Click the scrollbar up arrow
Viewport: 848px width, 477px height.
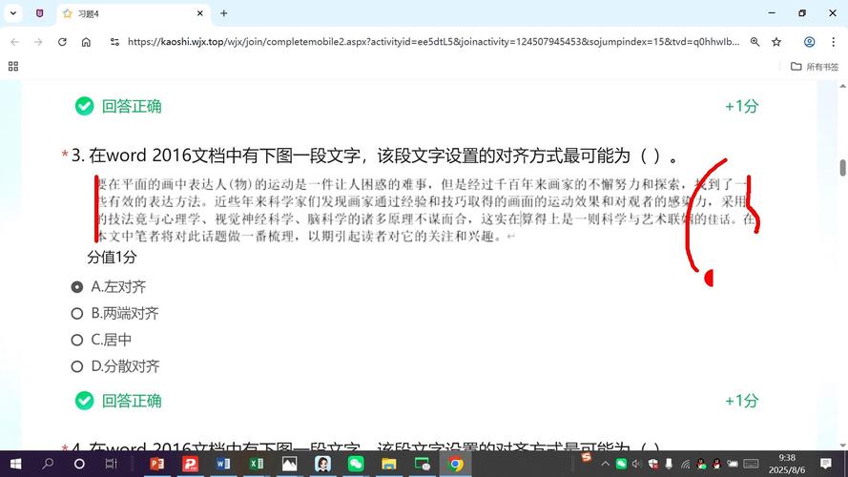point(842,86)
